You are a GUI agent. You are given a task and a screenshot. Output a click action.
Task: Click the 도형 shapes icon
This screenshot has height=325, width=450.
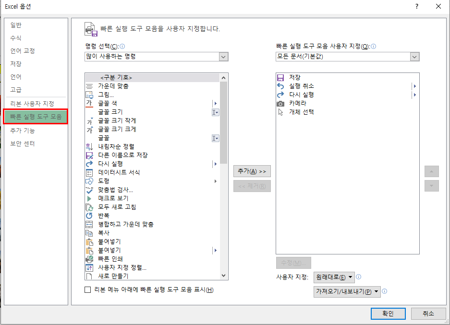(89, 181)
